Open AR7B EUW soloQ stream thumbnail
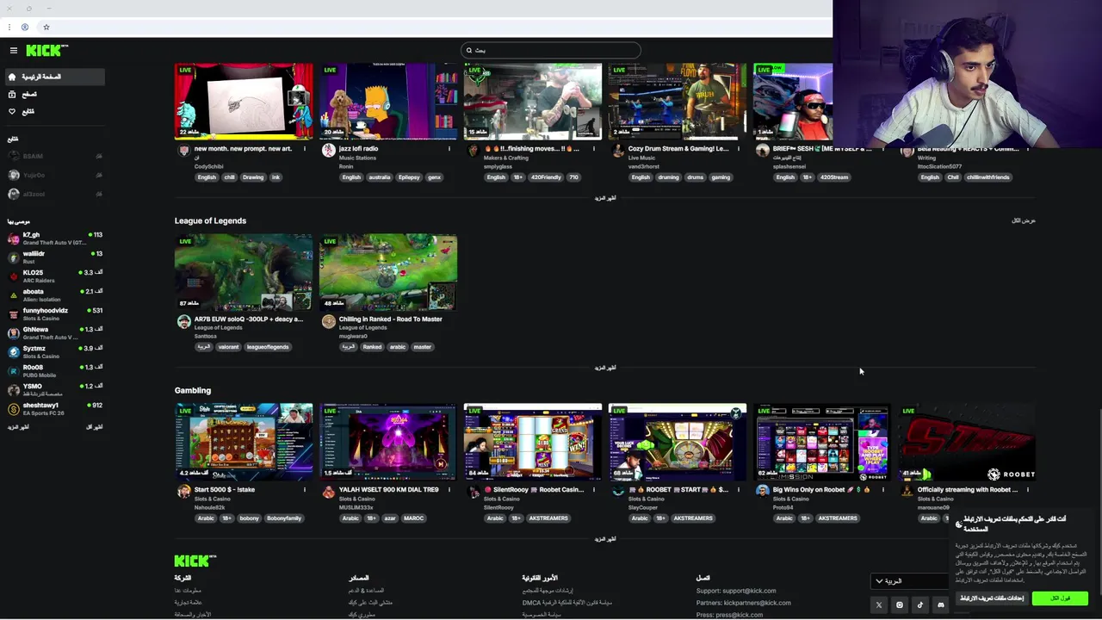 (244, 272)
